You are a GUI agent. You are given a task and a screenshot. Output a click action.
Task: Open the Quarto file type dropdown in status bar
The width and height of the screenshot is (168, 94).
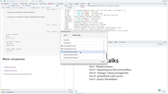point(70,90)
